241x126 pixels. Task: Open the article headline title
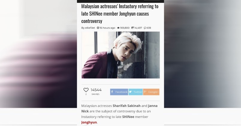pyautogui.click(x=120, y=14)
